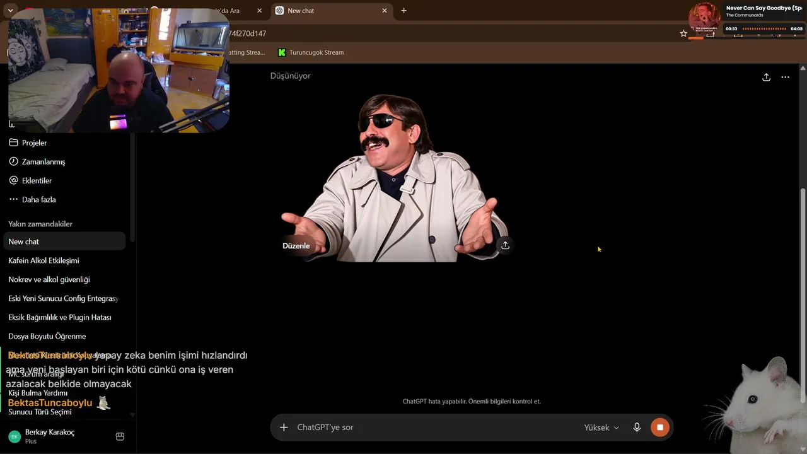807x454 pixels.
Task: Close the New chat browser tab
Action: click(385, 11)
